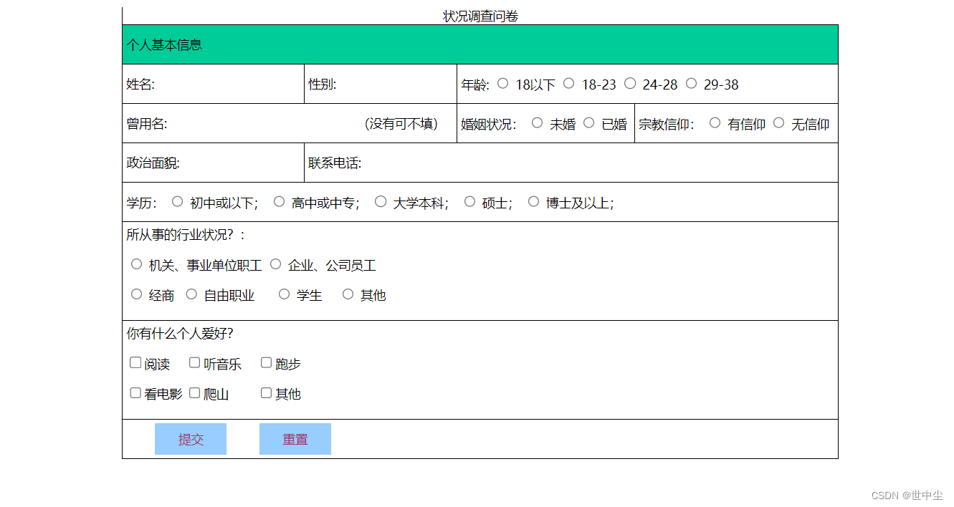Select 其他 radio in occupation section

pyautogui.click(x=348, y=294)
